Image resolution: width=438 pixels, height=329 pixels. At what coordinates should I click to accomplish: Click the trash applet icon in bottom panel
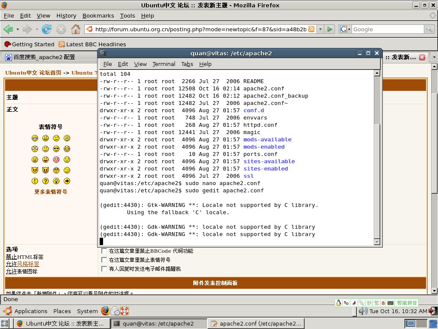pyautogui.click(x=433, y=323)
